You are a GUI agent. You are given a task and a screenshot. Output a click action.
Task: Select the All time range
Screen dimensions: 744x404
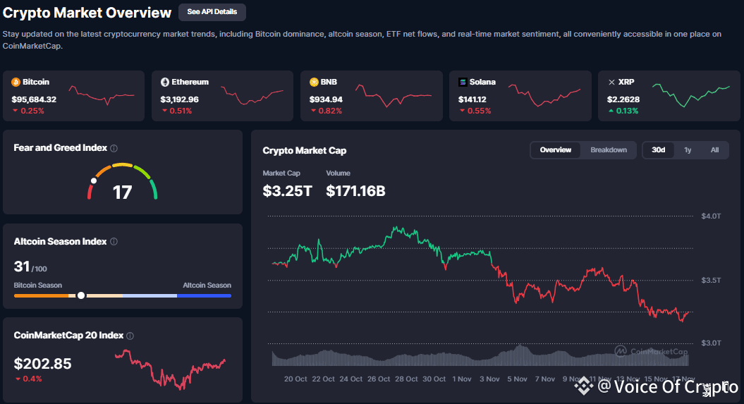click(714, 150)
